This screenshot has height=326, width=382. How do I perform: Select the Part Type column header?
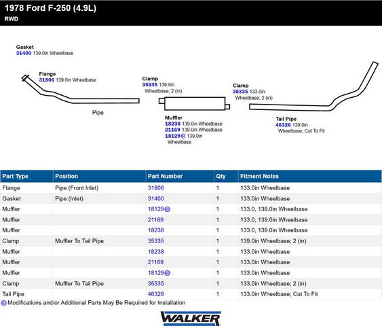click(x=26, y=177)
